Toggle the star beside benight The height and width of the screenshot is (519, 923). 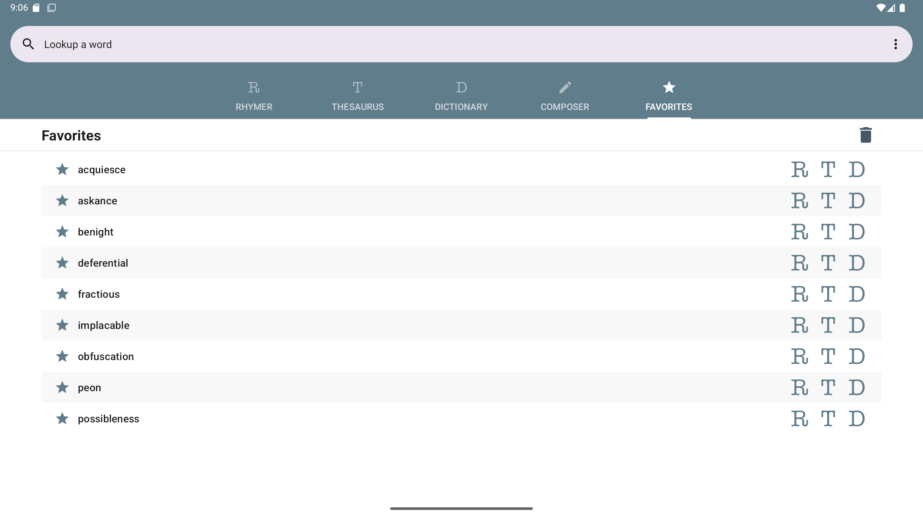click(x=62, y=231)
